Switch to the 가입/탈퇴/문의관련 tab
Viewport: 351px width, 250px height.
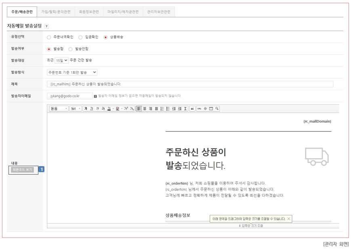tap(56, 12)
